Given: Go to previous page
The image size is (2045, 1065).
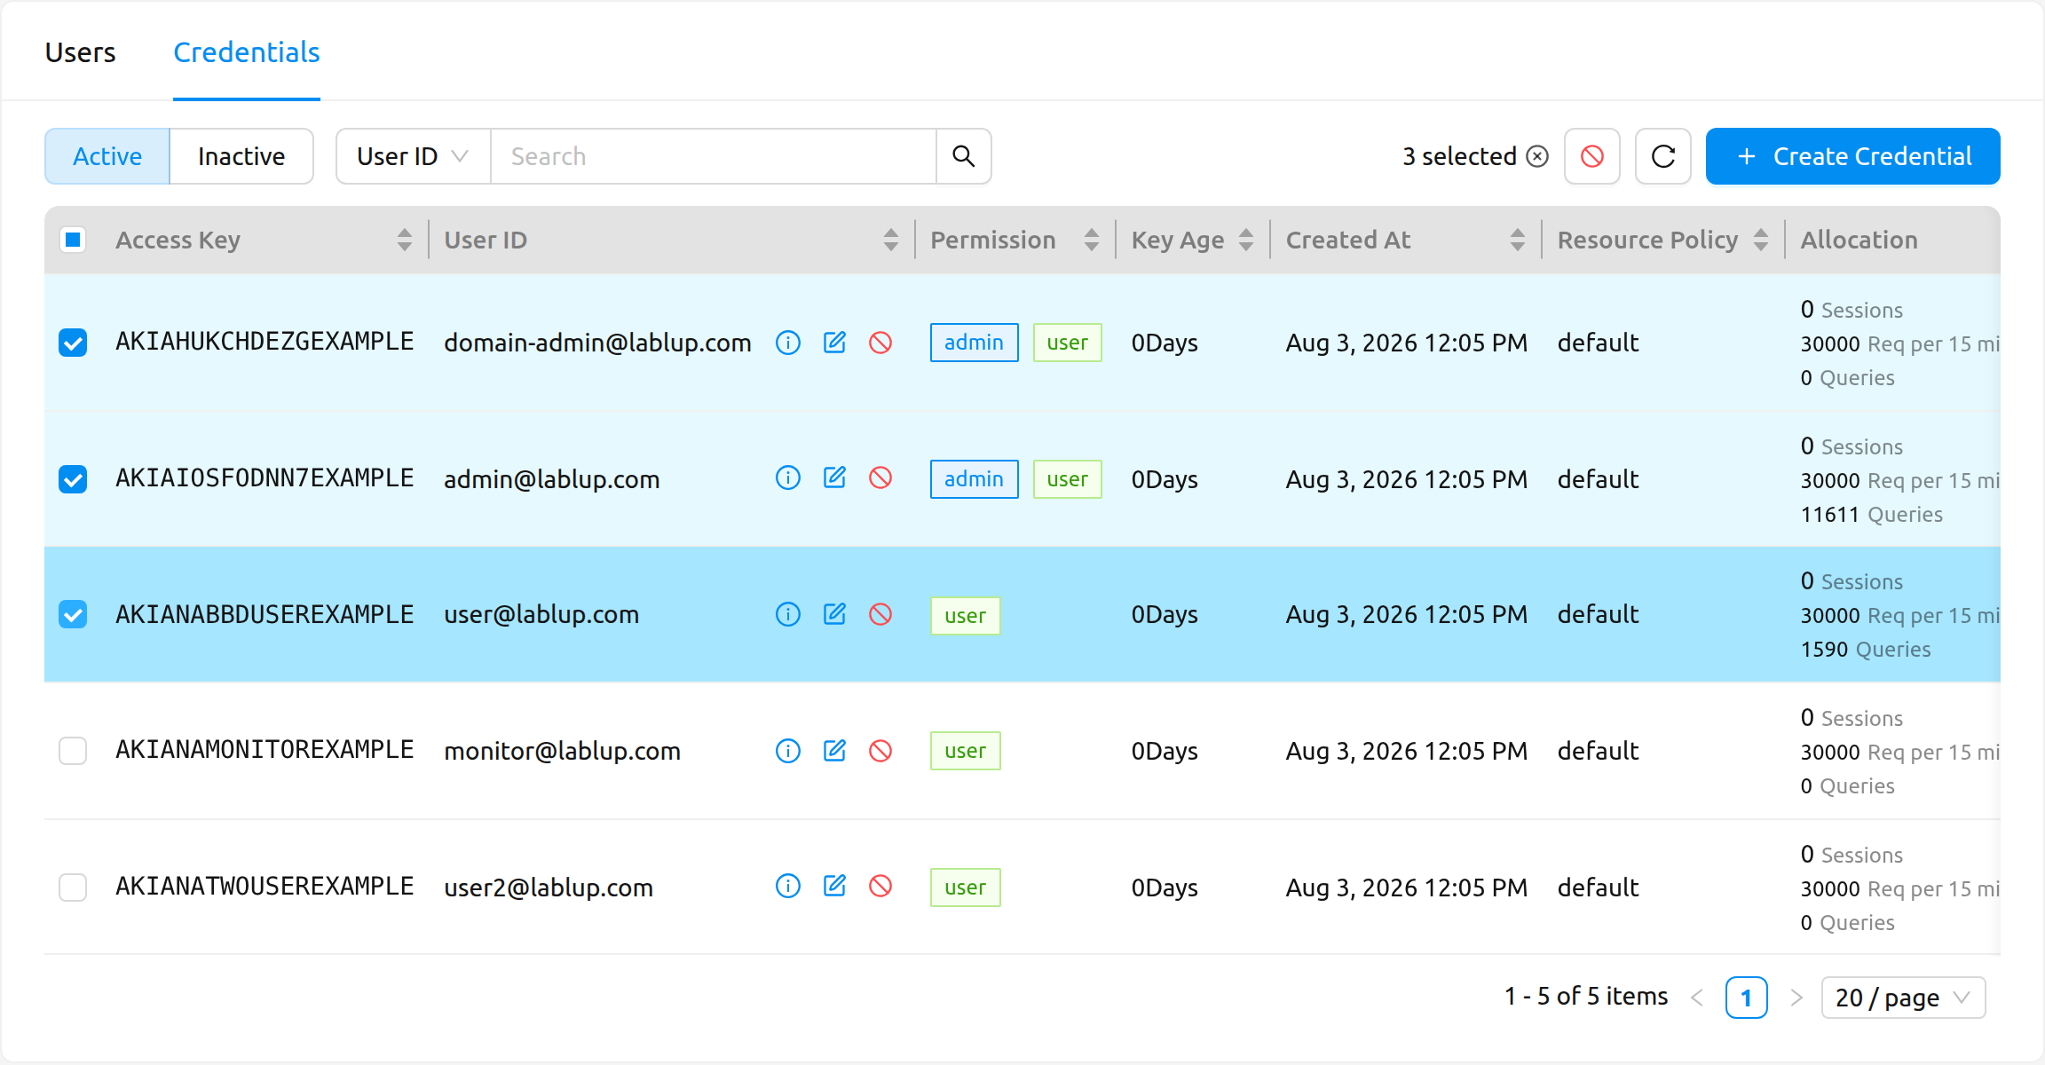Looking at the screenshot, I should (1697, 998).
